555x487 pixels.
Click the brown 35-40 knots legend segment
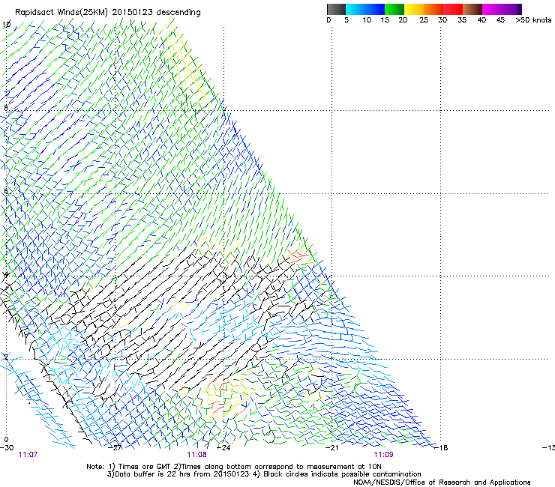(472, 9)
